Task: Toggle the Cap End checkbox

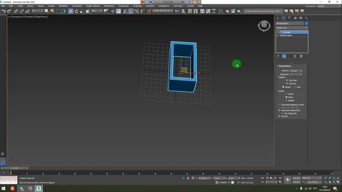Action: [287, 84]
